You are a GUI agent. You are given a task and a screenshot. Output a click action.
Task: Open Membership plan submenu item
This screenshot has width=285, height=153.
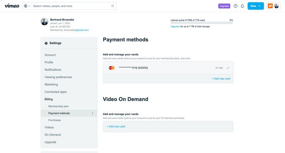click(58, 106)
